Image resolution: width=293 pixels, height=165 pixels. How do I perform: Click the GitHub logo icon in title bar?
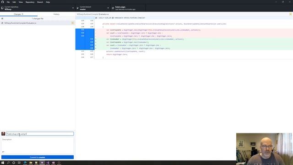(2, 2)
